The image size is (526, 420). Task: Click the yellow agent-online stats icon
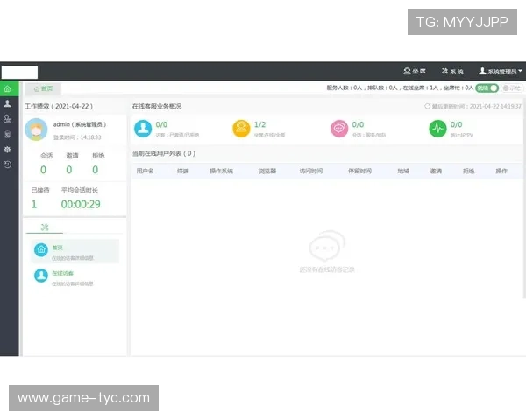[x=241, y=129]
